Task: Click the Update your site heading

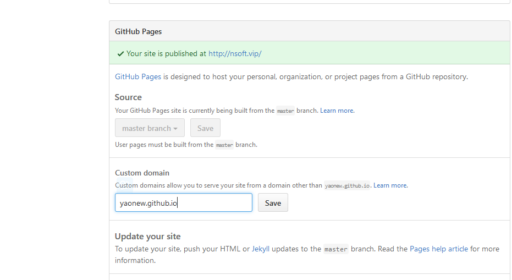Action: point(147,237)
